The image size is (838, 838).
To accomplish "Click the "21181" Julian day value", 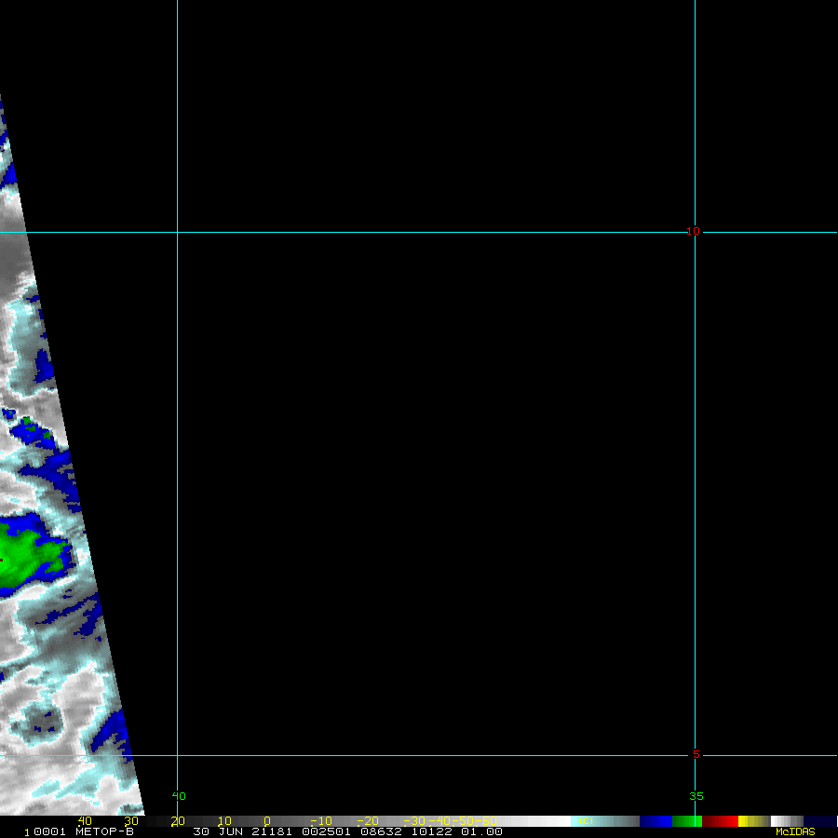I will pos(272,831).
